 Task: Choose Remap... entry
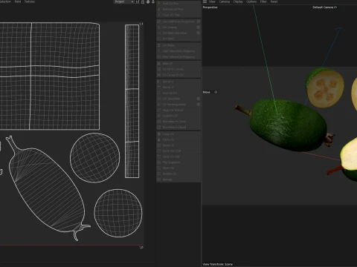click(x=178, y=179)
